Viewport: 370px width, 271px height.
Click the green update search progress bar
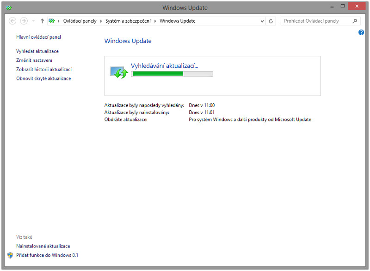point(172,74)
